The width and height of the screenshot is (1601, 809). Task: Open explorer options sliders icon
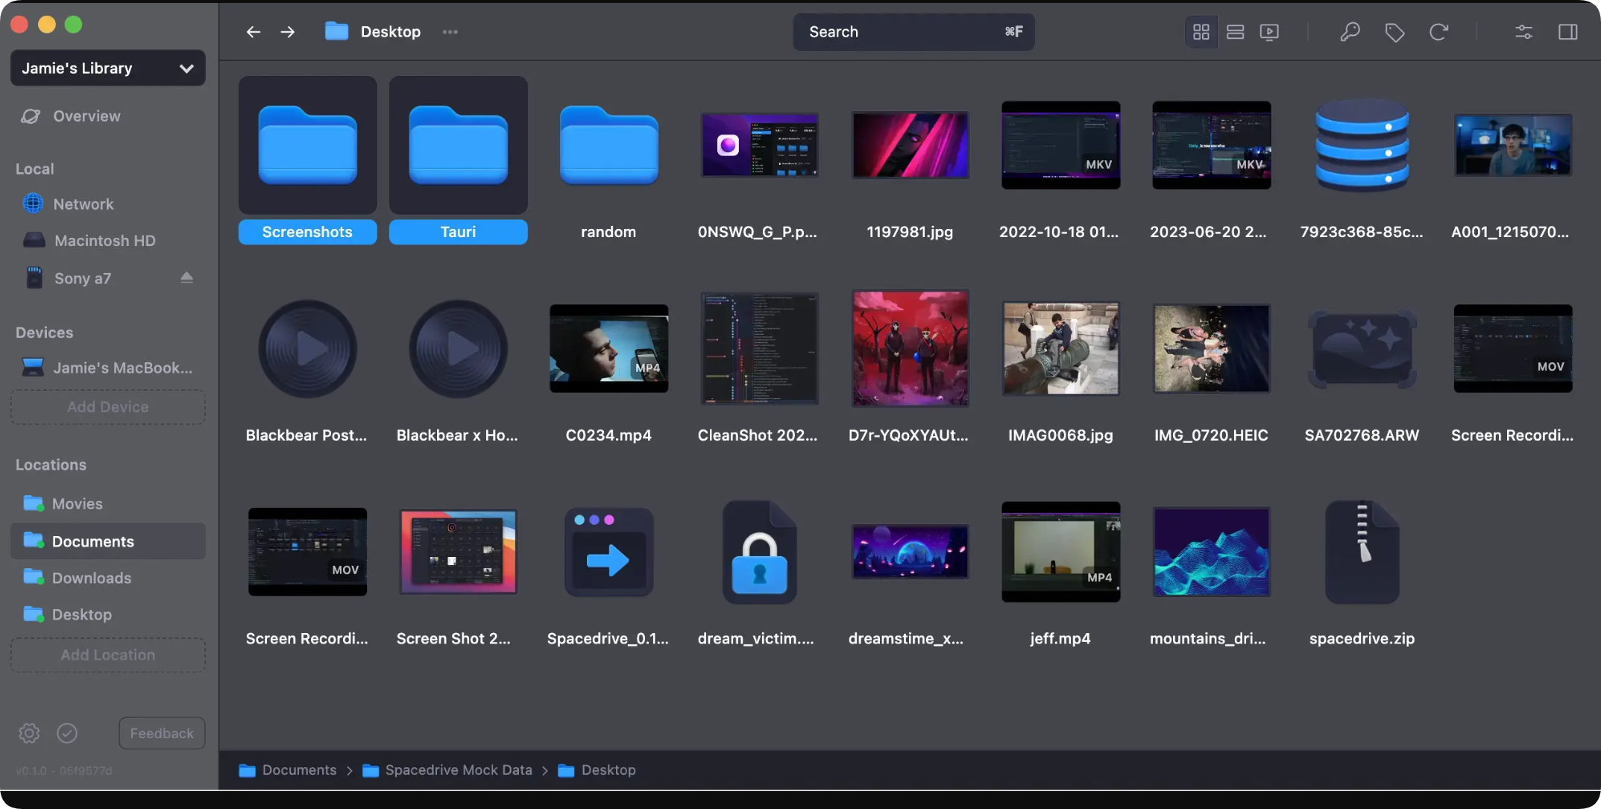1523,32
